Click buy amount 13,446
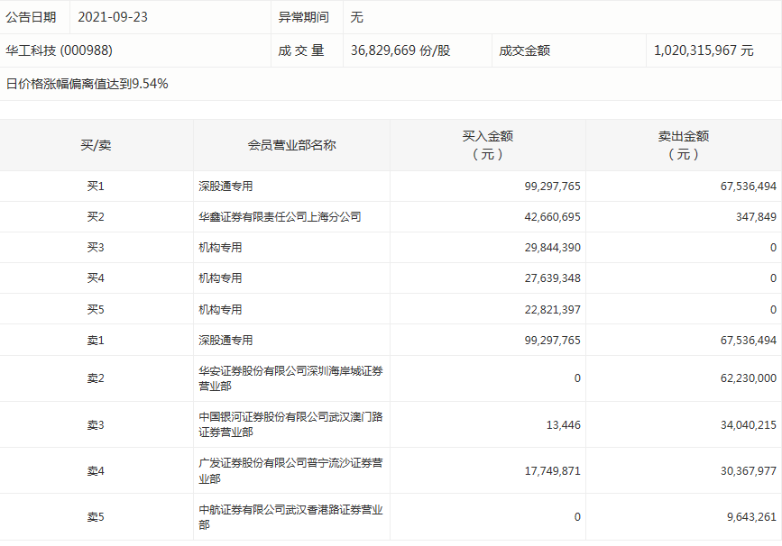This screenshot has width=782, height=546. [x=564, y=425]
